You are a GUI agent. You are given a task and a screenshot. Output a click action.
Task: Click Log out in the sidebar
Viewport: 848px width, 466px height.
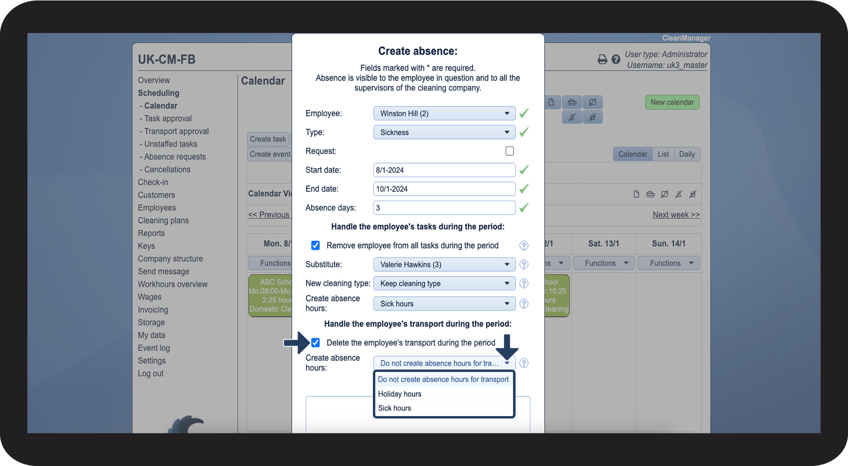tap(151, 373)
